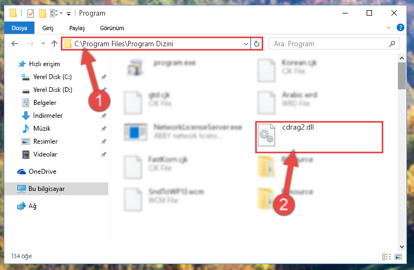Open the Help question mark icon
414x270 pixels.
(400, 27)
